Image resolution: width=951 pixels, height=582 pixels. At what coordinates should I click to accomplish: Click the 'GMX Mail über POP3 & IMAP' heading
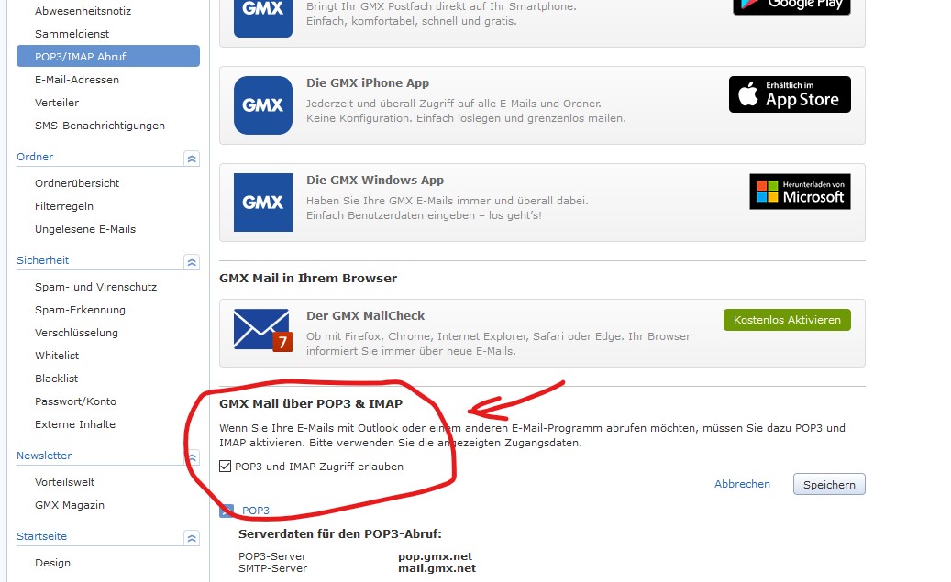point(311,404)
